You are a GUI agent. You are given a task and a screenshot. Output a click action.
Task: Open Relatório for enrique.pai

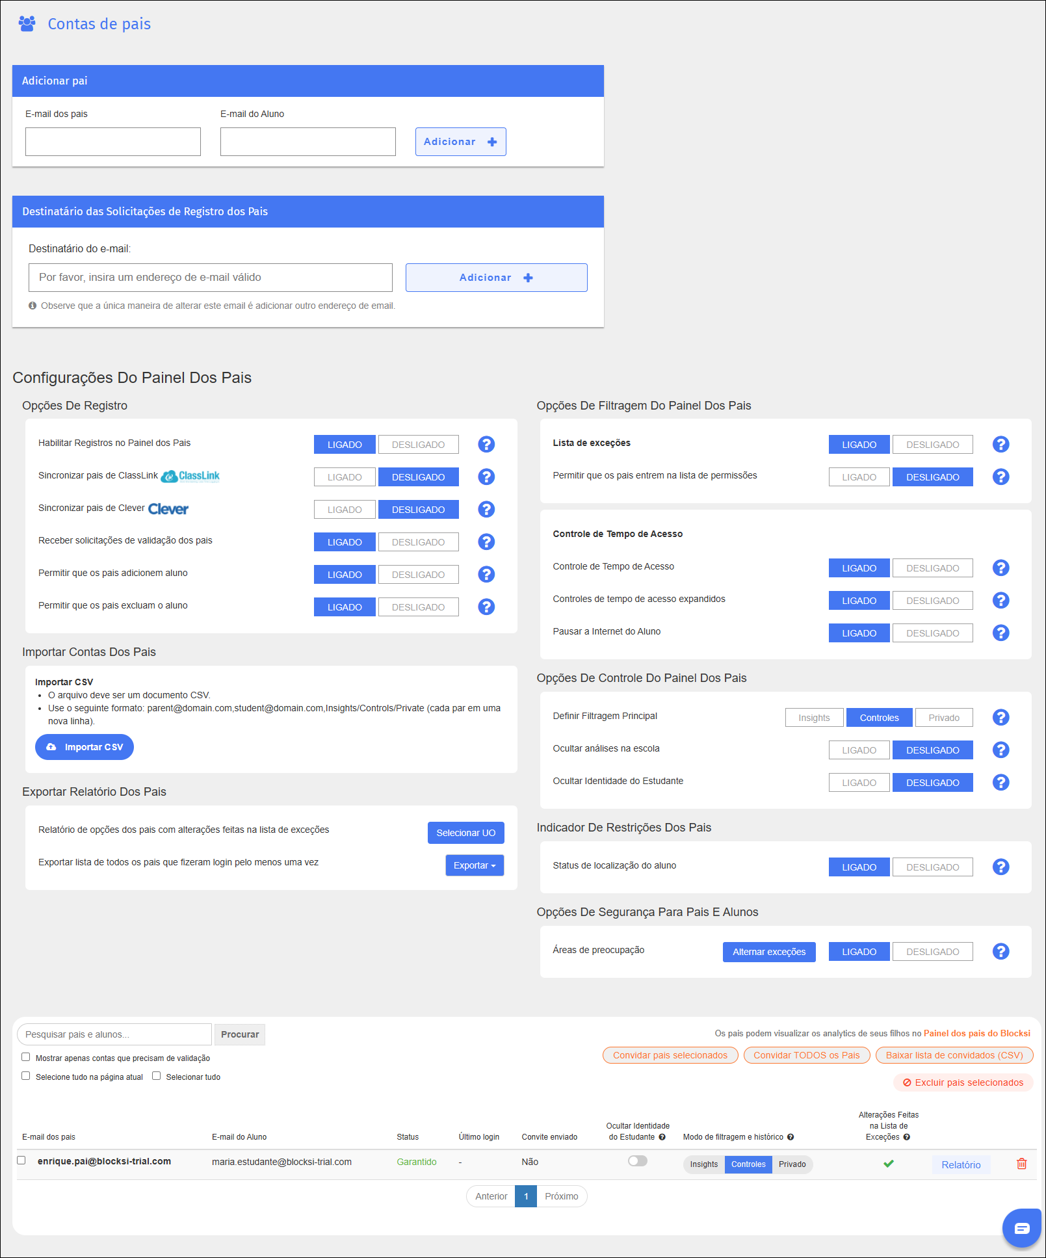961,1165
